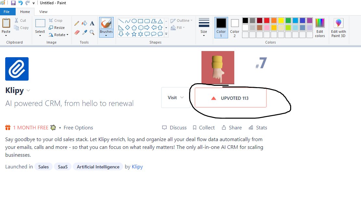
Task: Click the 'UPVOTED 113' box on canvas
Action: pyautogui.click(x=231, y=98)
